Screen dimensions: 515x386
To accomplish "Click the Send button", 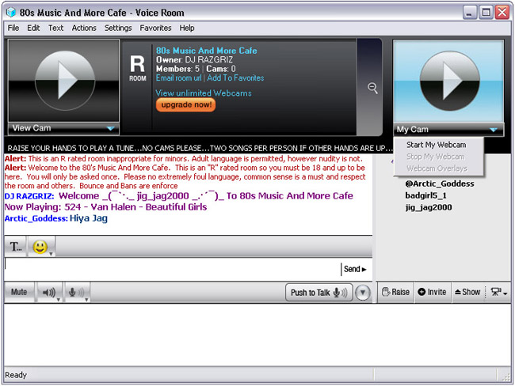I will tap(355, 269).
